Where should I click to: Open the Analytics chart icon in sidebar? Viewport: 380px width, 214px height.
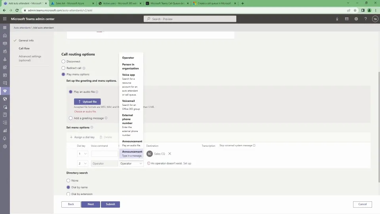5,130
